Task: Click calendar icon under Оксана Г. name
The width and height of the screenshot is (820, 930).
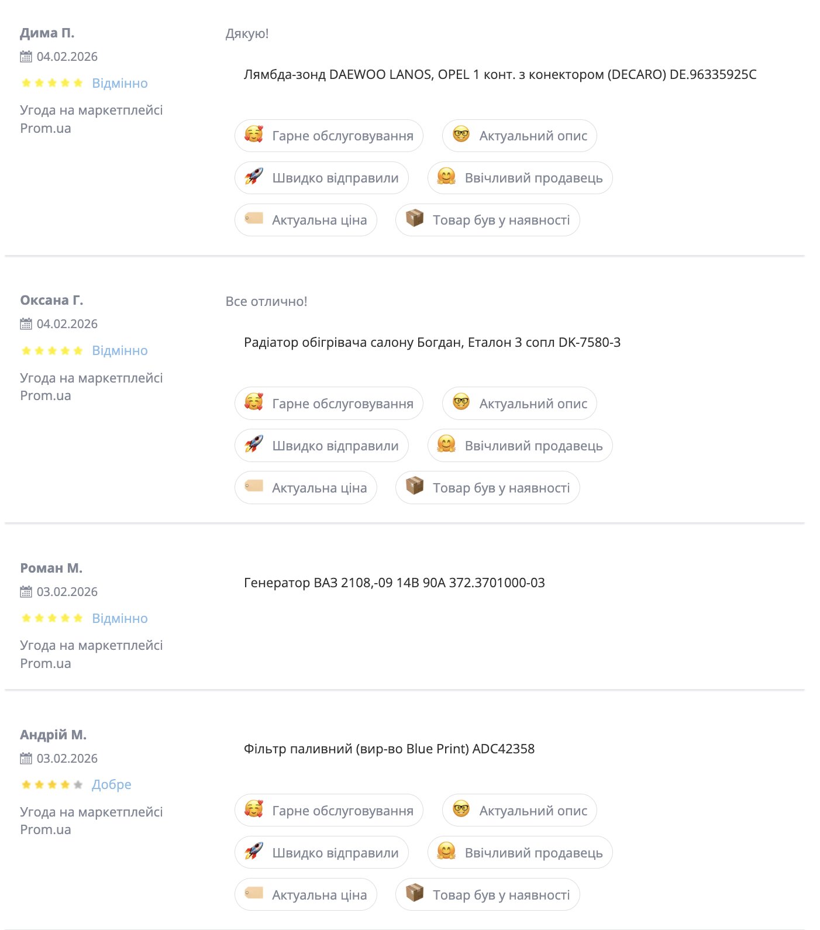Action: point(26,324)
